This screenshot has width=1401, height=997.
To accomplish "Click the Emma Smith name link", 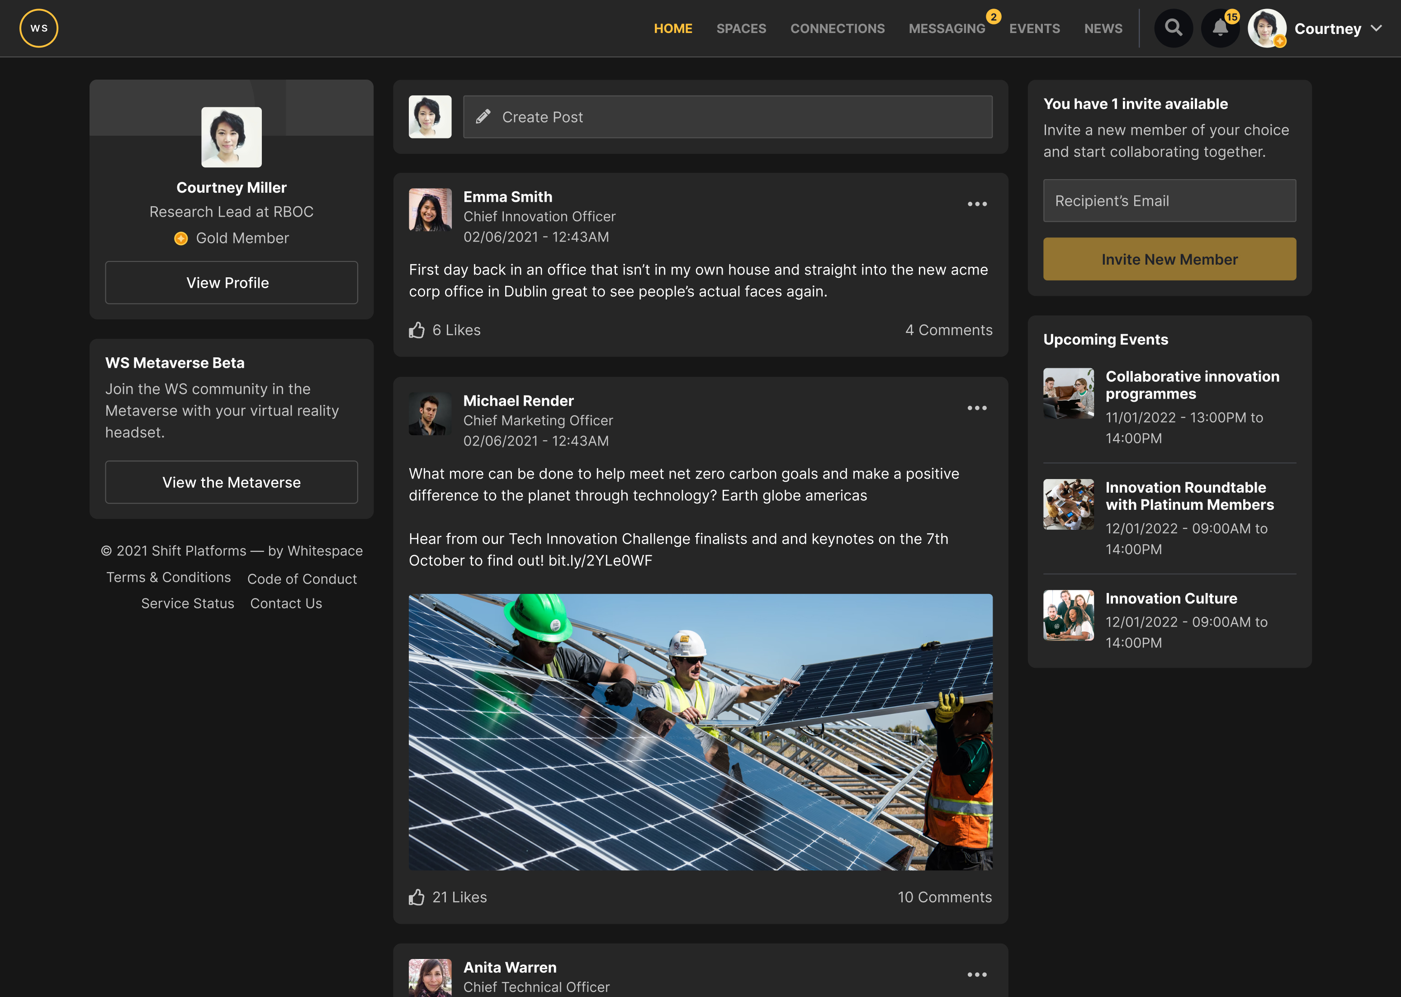I will coord(507,196).
